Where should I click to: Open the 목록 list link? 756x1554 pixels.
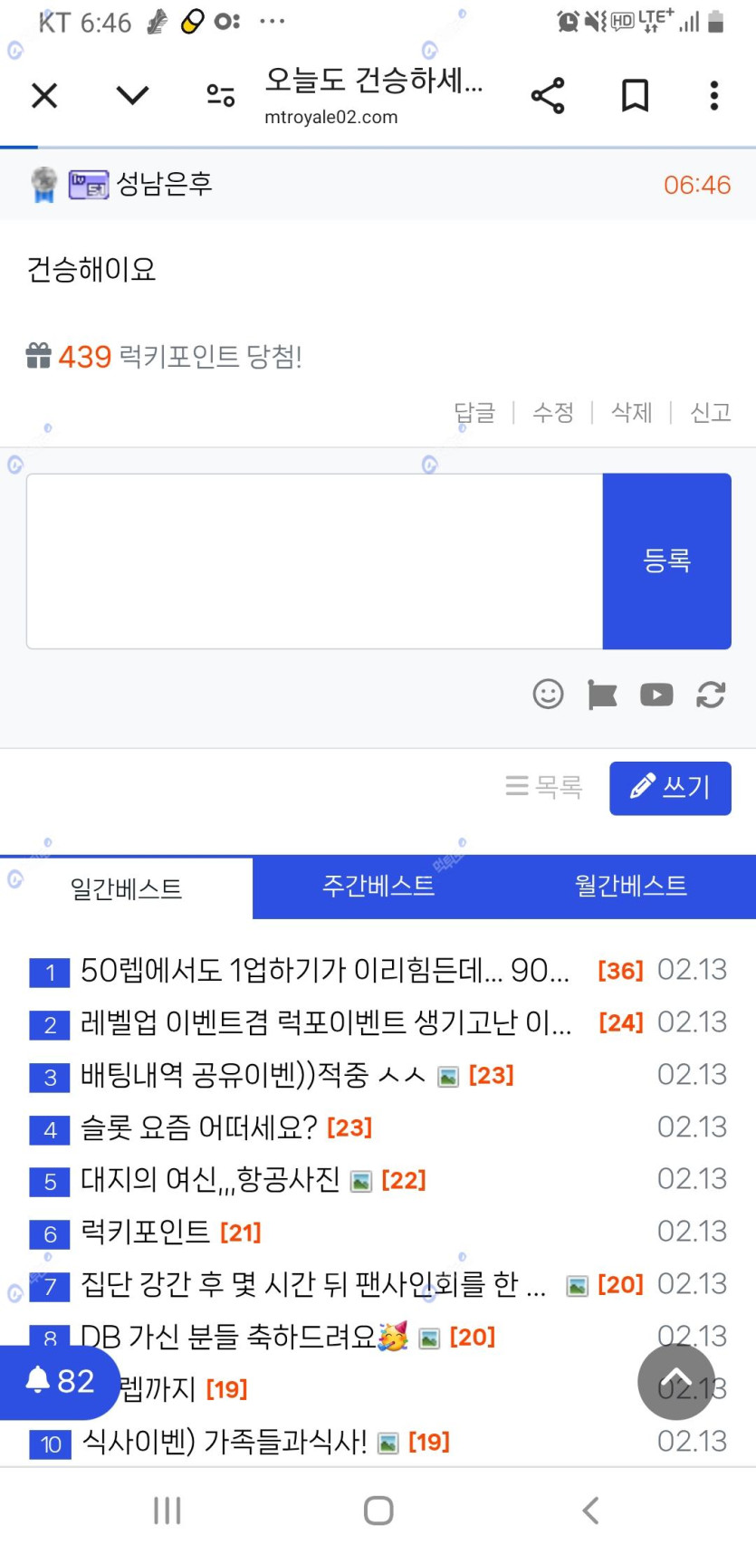pyautogui.click(x=544, y=786)
